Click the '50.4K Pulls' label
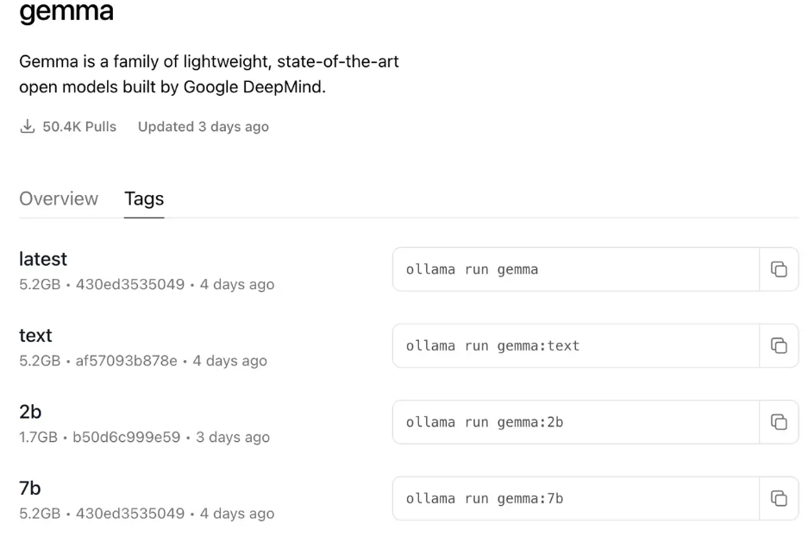 pos(79,127)
